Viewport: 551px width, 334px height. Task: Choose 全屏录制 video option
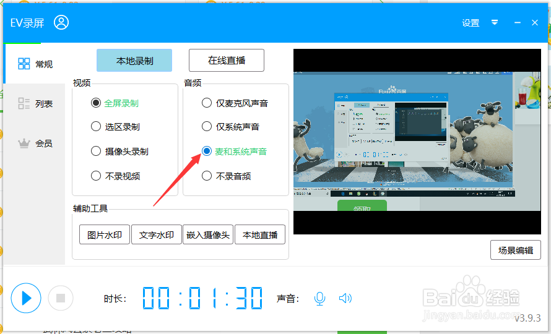115,103
